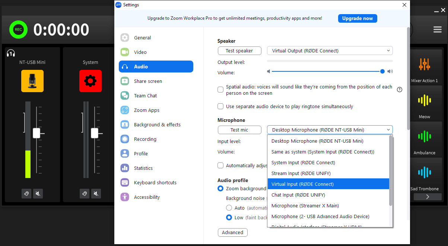Viewport: 448px width, 246px height.
Task: Click the NT-USB Mini microphone channel icon
Action: click(32, 81)
